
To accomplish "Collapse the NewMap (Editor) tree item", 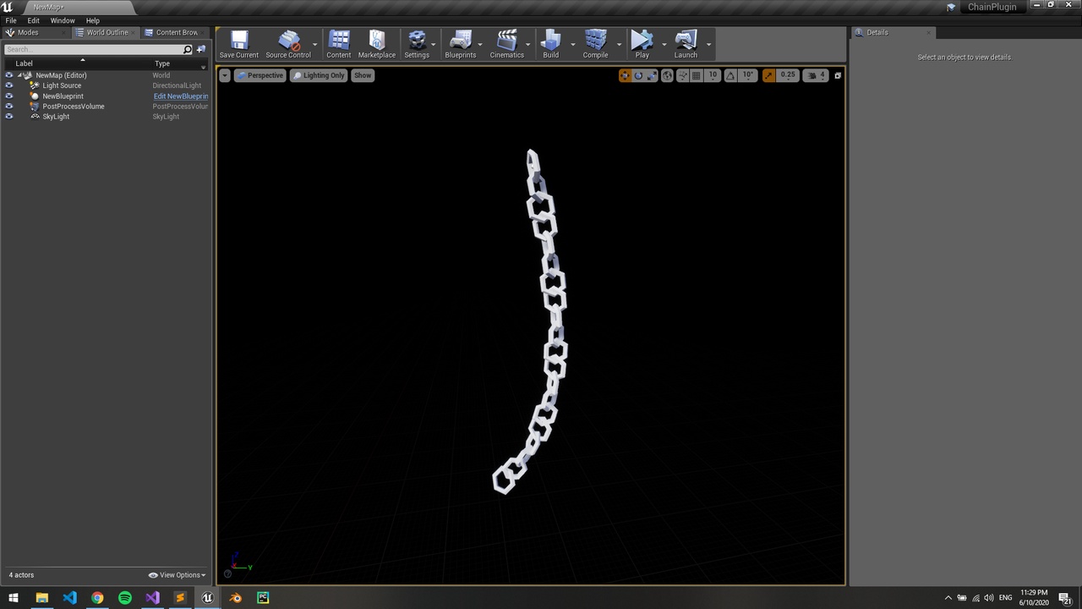I will tap(19, 75).
